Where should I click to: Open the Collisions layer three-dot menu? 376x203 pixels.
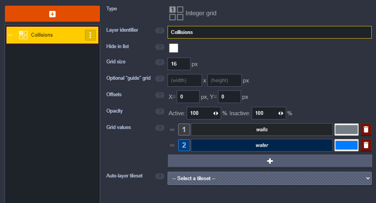pos(90,35)
